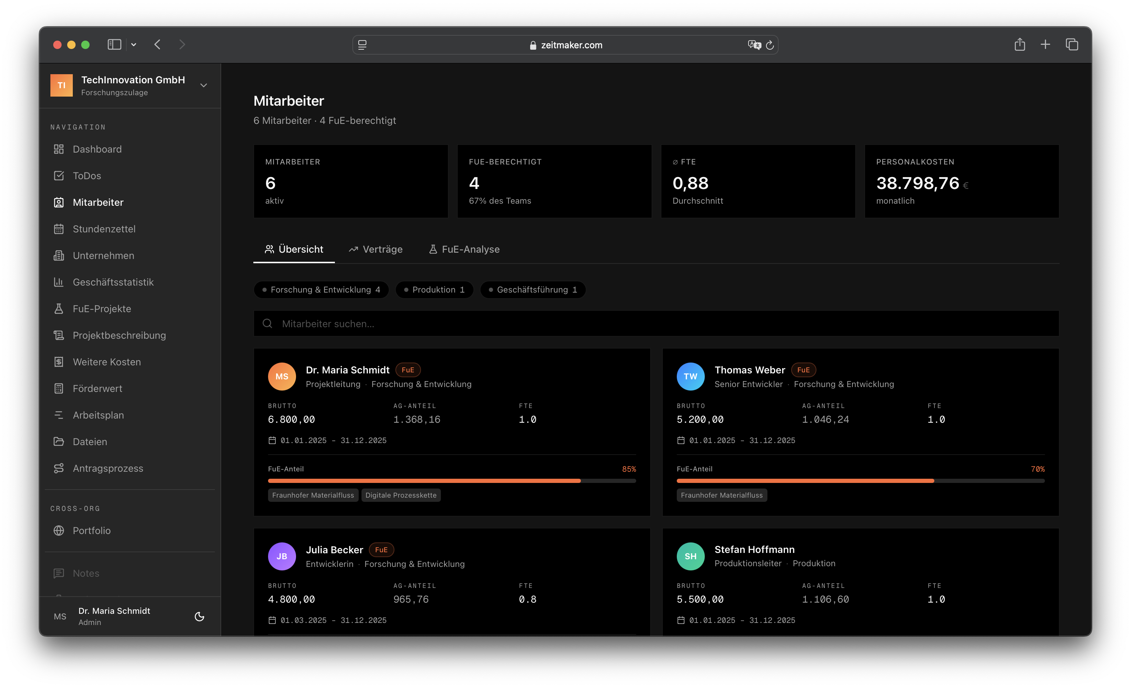Toggle Forschung & Entwicklung filter chip
1131x688 pixels.
point(321,290)
